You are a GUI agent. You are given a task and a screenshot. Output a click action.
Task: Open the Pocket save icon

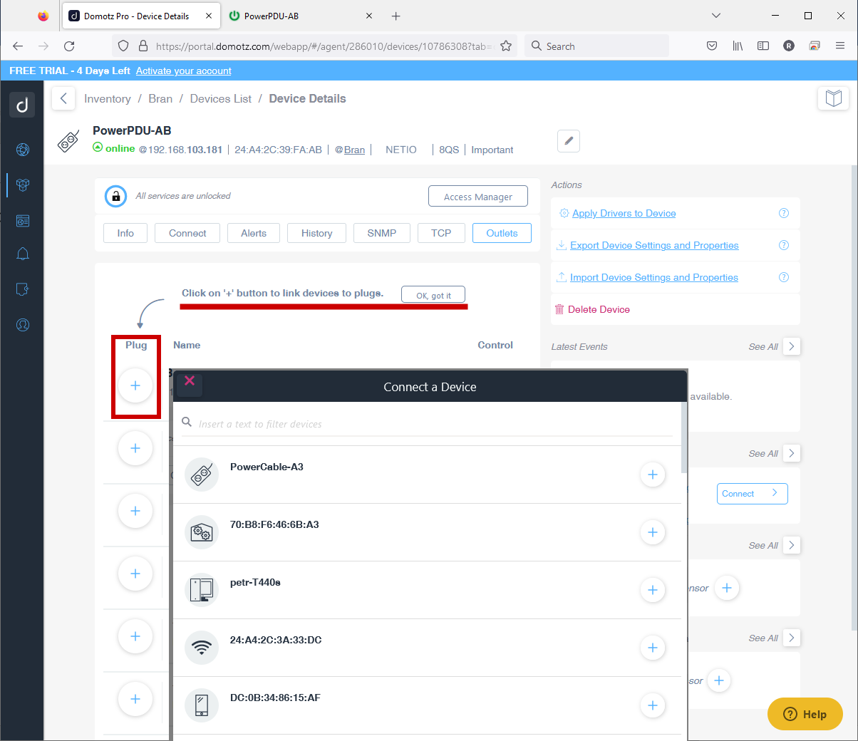click(x=712, y=46)
